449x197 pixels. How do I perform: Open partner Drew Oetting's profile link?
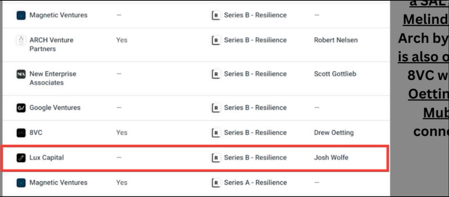click(x=333, y=132)
